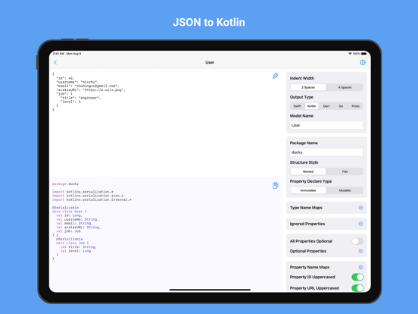
Task: Click the 'val avatarURL: String,' line
Action: coord(79,228)
